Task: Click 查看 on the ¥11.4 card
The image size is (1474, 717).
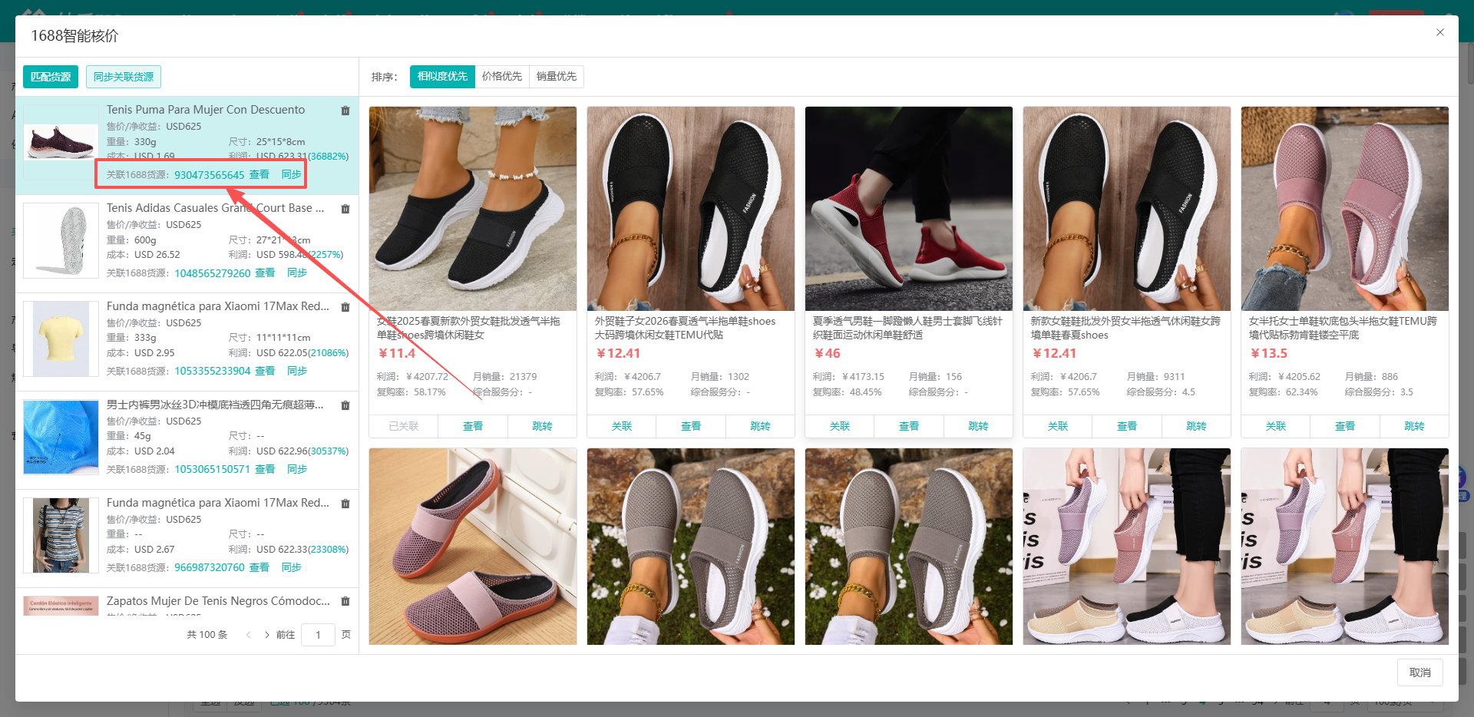Action: point(473,427)
